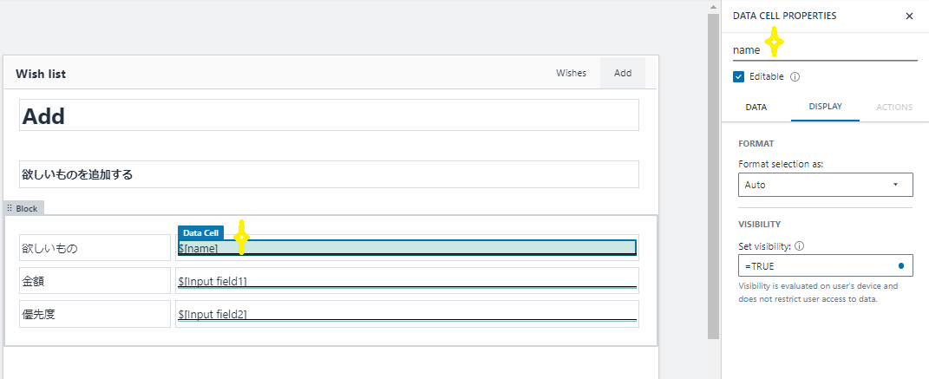The width and height of the screenshot is (929, 379).
Task: Click the data cell name text field
Action: (824, 50)
